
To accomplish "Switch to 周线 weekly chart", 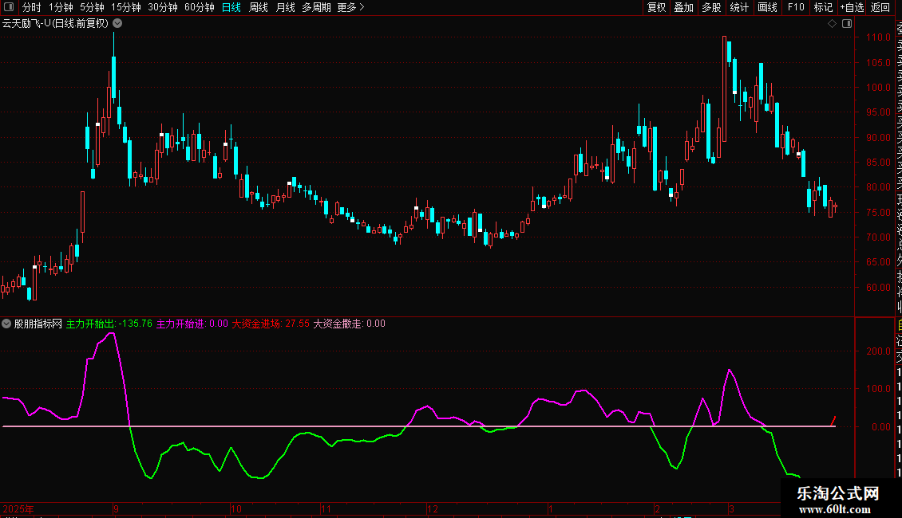I will click(x=259, y=7).
